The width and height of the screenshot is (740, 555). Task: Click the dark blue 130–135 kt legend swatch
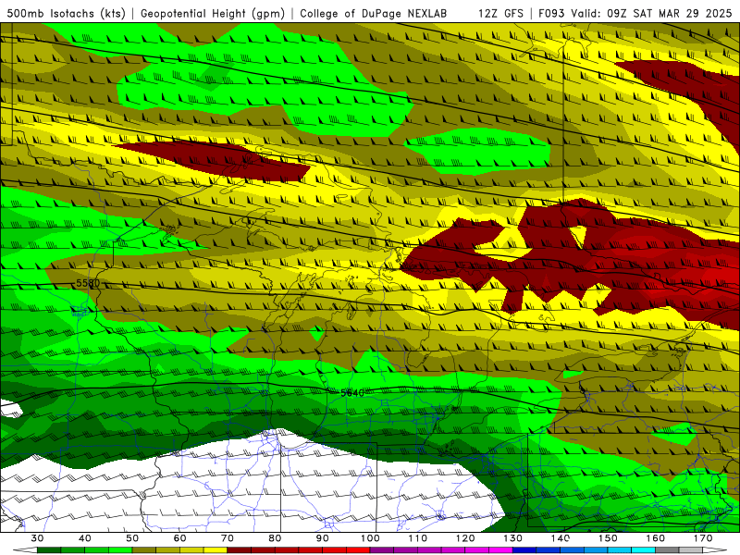tap(524, 550)
